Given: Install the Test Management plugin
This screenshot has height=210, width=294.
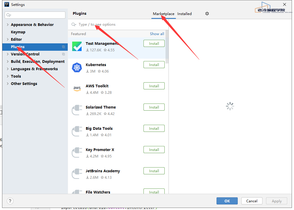Looking at the screenshot, I should point(154,43).
